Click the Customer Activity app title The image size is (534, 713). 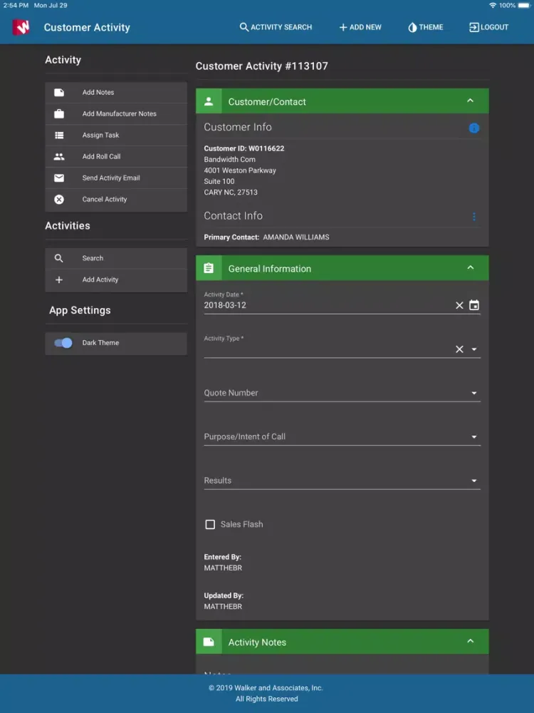(87, 27)
